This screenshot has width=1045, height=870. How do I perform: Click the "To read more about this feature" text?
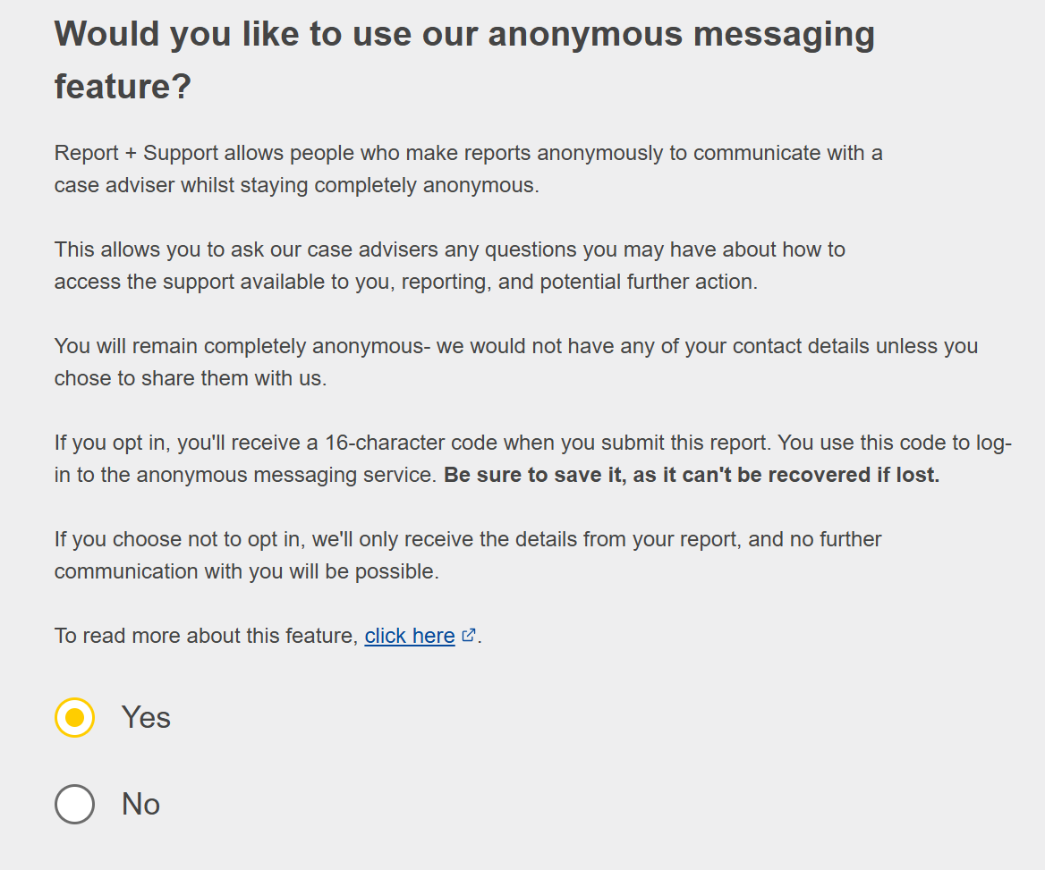pos(206,636)
